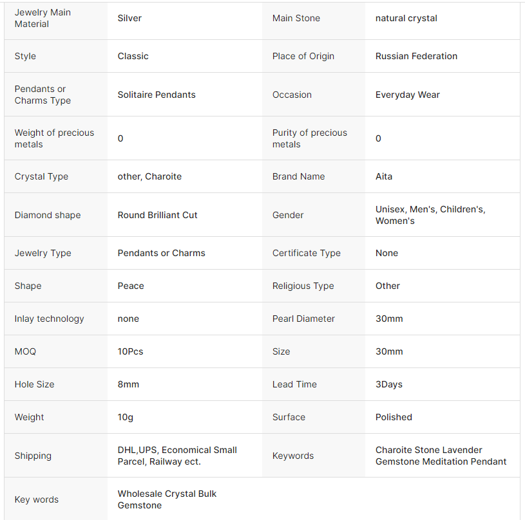Select the Everyday Wear occasion value
The height and width of the screenshot is (520, 525).
[407, 95]
